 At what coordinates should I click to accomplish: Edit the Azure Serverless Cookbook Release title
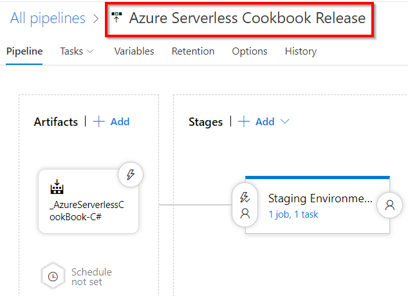point(247,18)
